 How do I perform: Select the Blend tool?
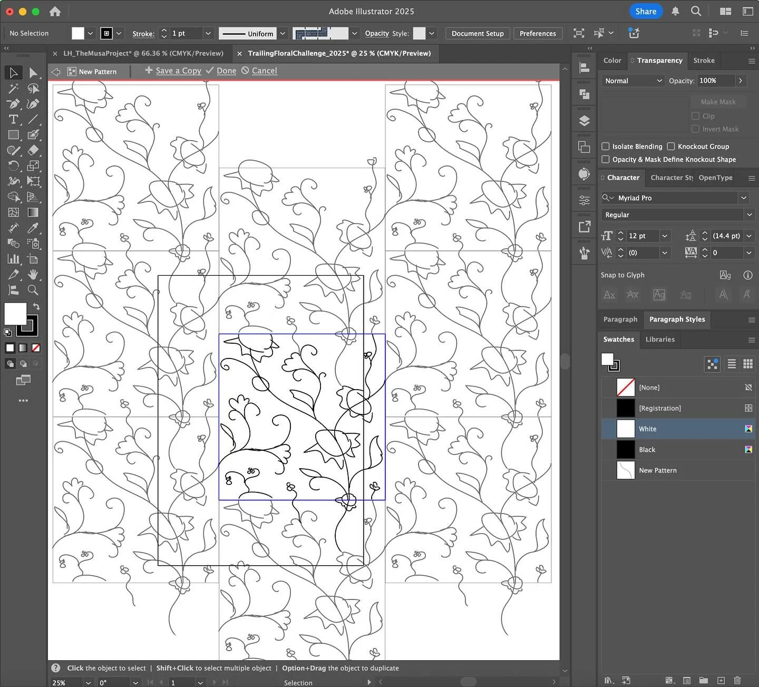coord(14,243)
